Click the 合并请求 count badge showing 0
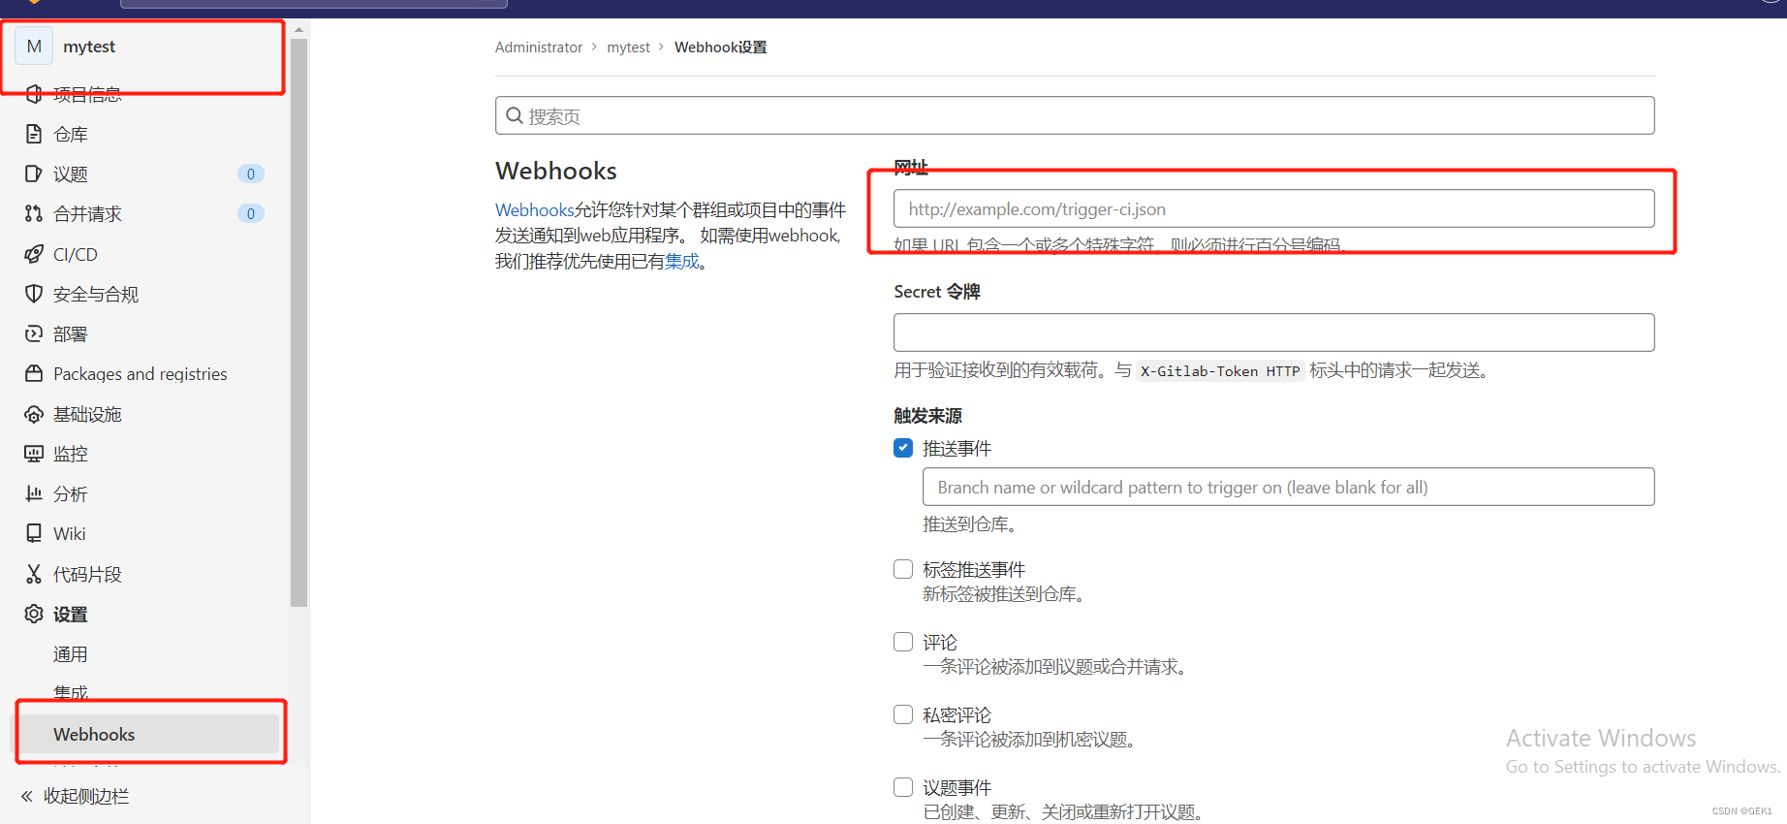The image size is (1787, 824). tap(250, 213)
